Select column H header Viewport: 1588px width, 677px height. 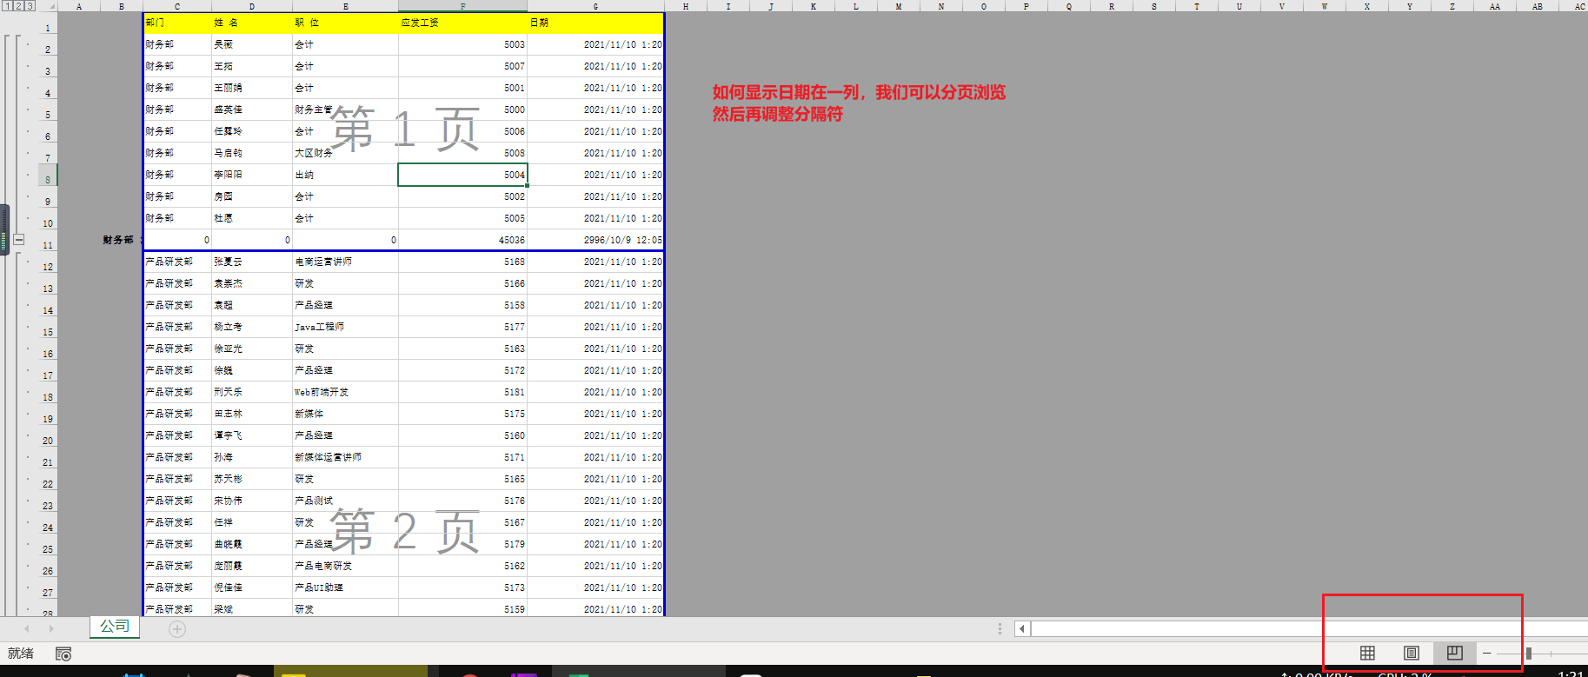(x=686, y=6)
